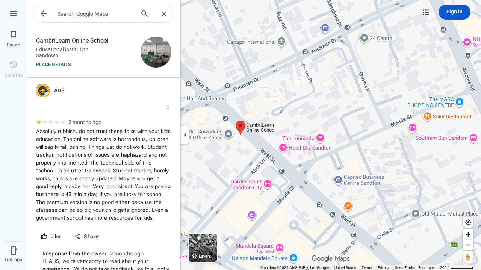Select Saint Restaurant marker
The image size is (481, 270).
(x=427, y=116)
